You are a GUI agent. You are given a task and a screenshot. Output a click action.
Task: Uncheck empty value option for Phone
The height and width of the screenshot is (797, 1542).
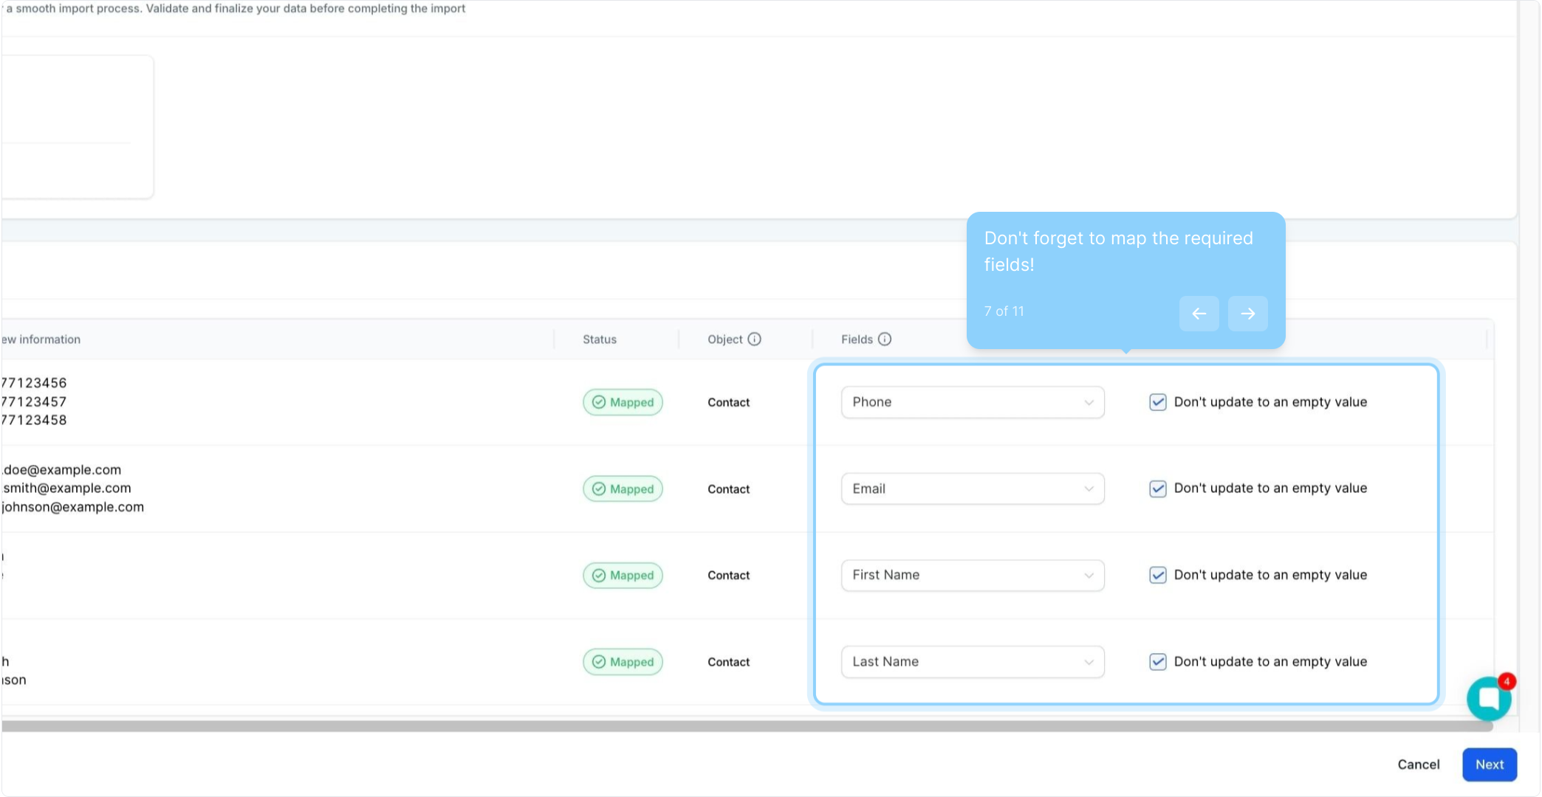pos(1157,402)
